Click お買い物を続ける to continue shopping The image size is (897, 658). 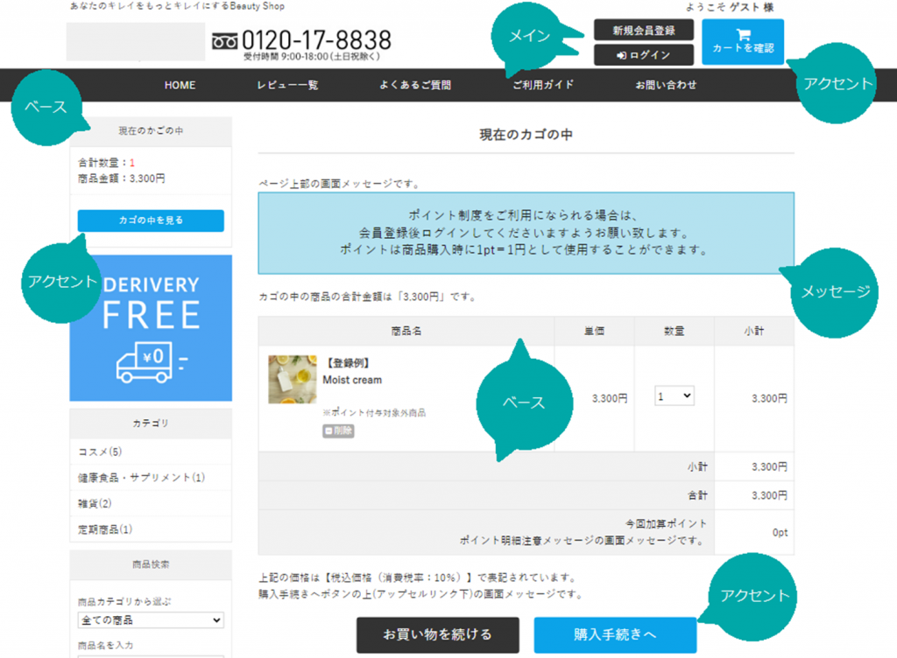[438, 634]
